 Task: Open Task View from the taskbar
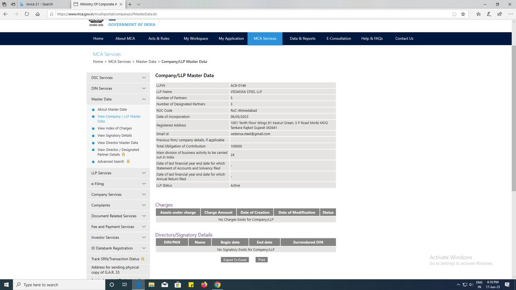tap(124, 284)
